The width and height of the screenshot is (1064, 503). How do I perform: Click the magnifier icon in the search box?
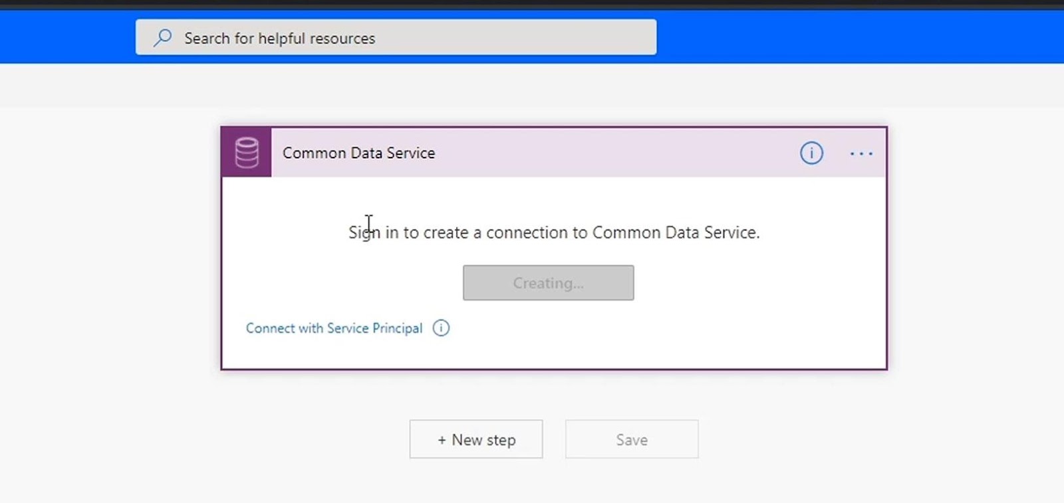(162, 38)
